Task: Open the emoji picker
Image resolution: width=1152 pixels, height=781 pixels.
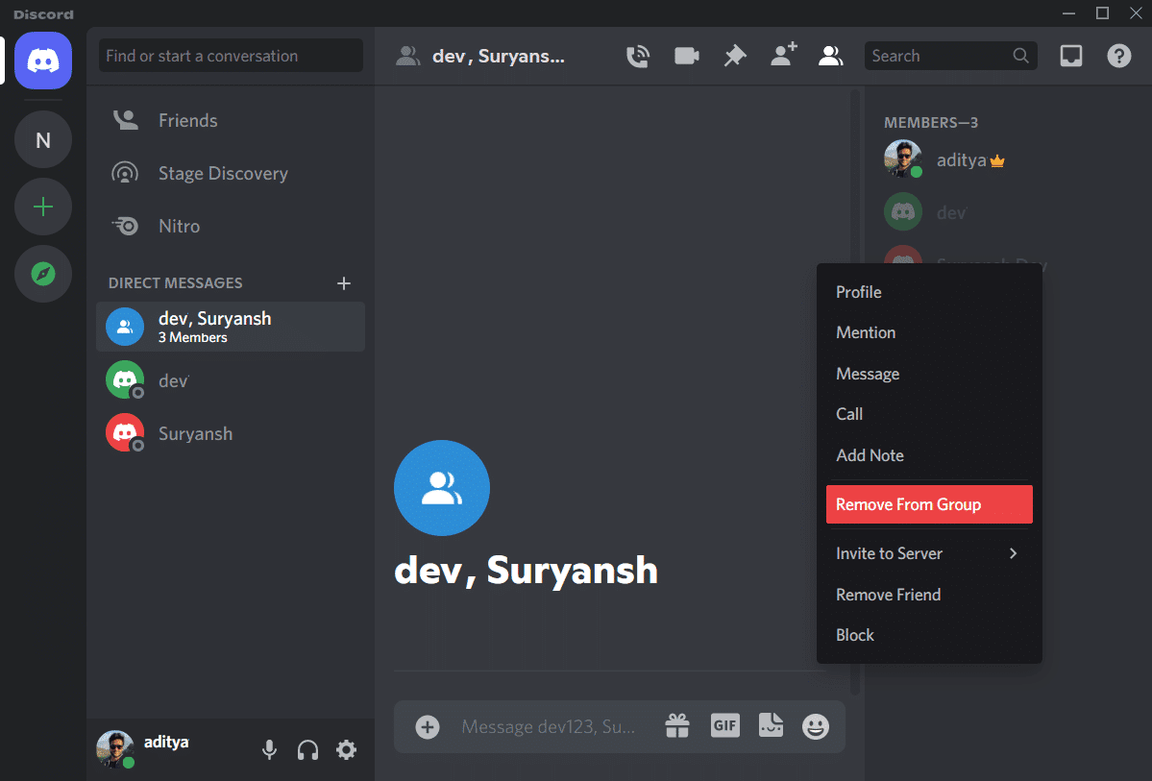Action: (815, 727)
